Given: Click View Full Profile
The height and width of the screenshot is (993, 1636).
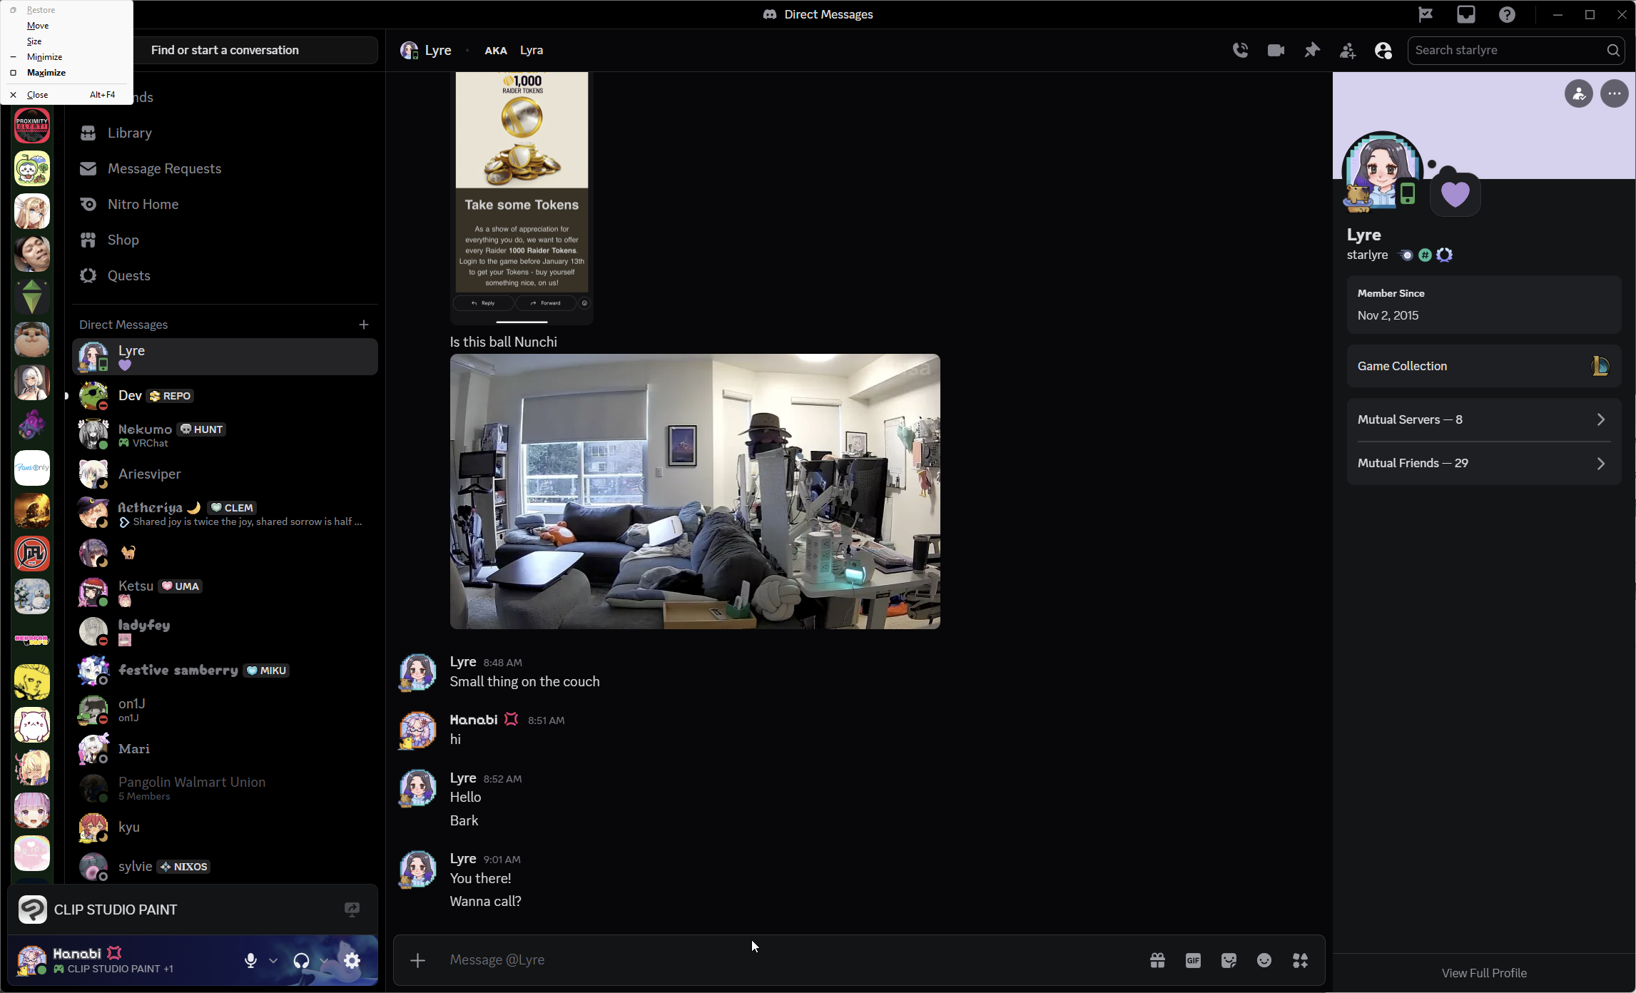Looking at the screenshot, I should [1483, 972].
